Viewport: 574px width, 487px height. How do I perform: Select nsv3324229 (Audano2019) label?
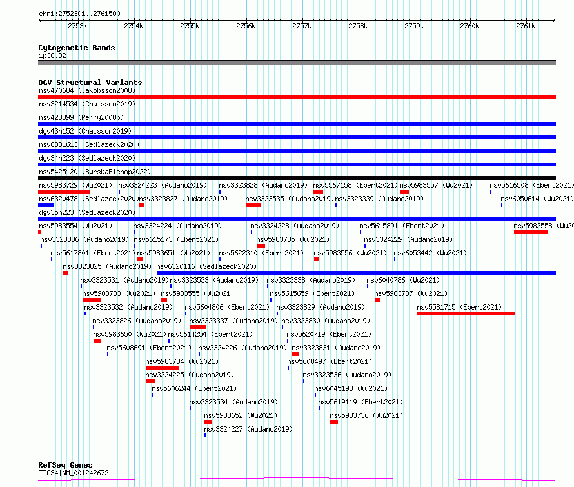pos(408,239)
